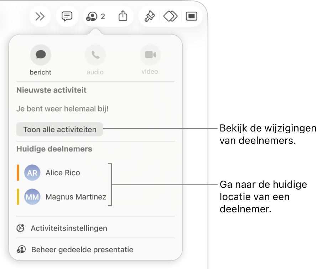The width and height of the screenshot is (322, 269).
Task: Open the Animate diamond icon
Action: coord(171,16)
